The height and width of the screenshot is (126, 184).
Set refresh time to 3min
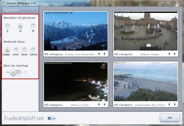coord(24,50)
